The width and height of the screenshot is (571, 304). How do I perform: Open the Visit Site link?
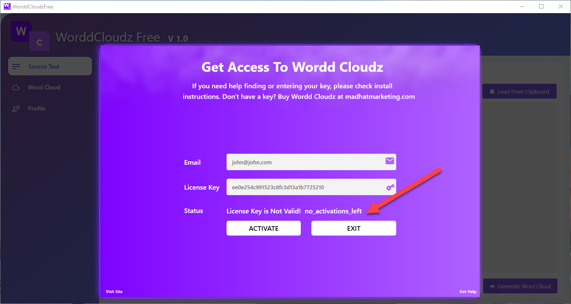[114, 292]
